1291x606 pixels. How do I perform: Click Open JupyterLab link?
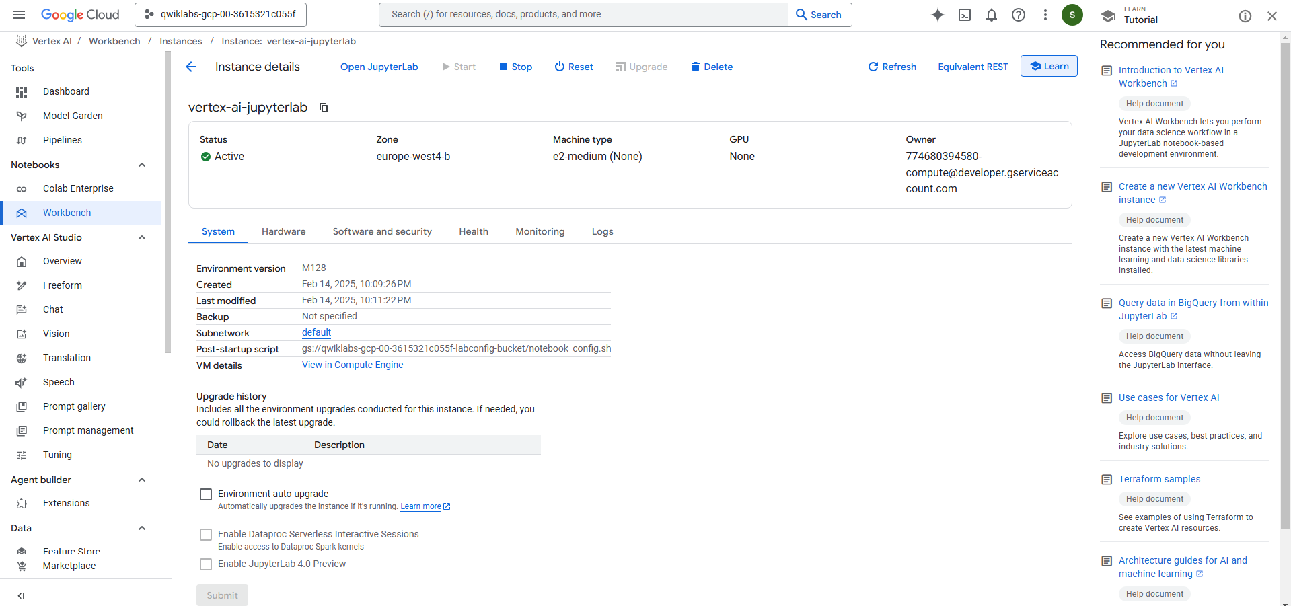[x=379, y=67]
